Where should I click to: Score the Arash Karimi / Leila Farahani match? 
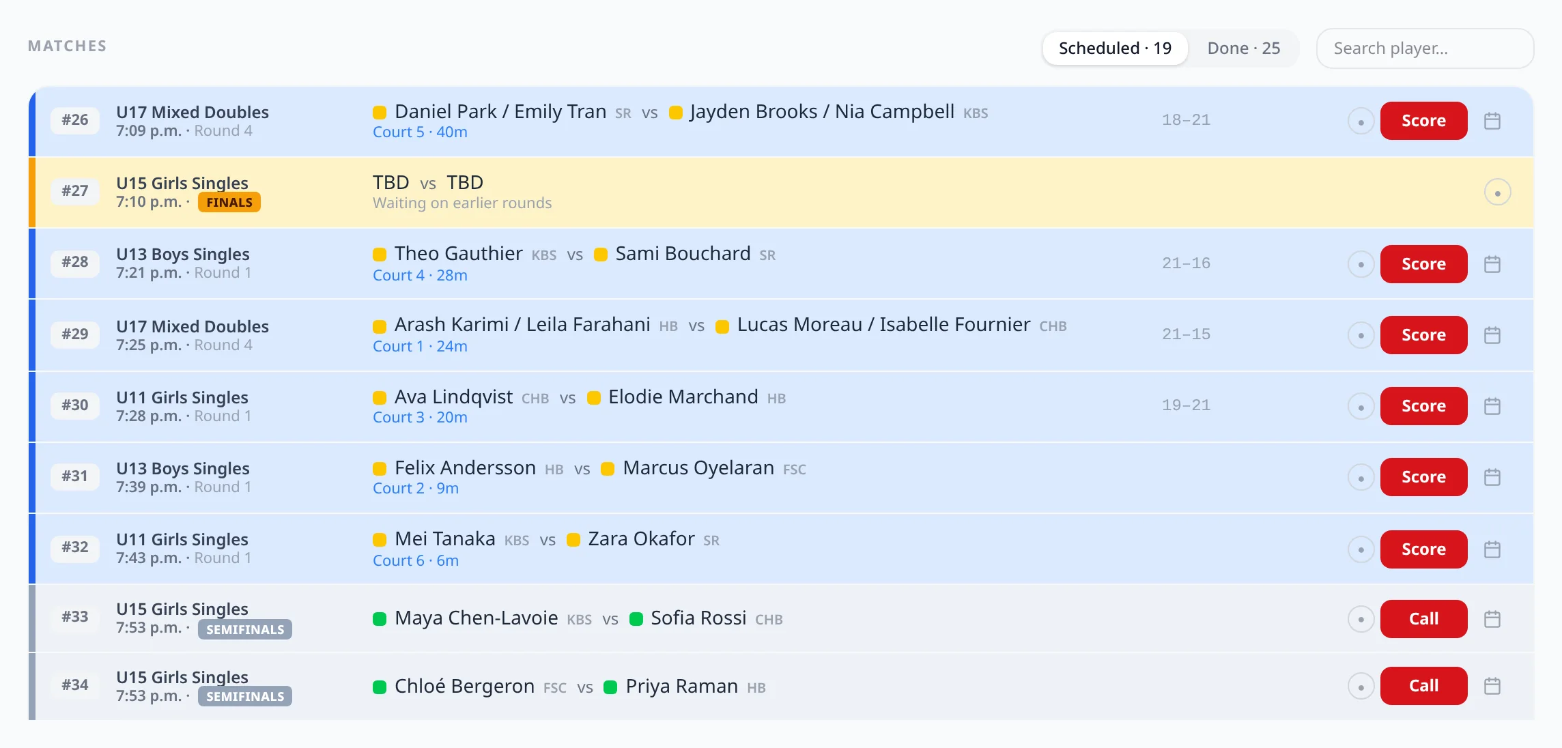1423,335
